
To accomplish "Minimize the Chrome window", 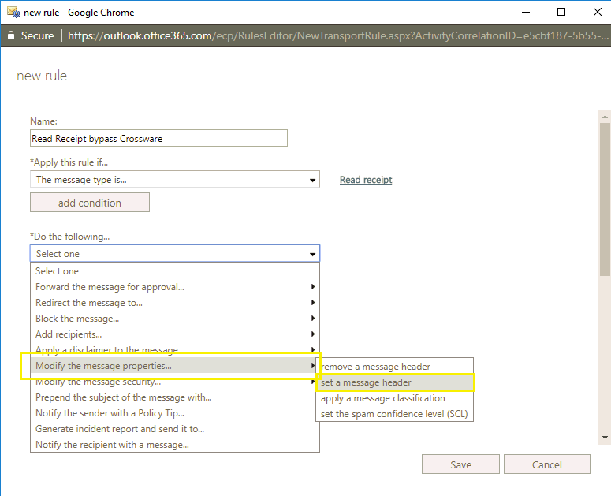I will 526,12.
